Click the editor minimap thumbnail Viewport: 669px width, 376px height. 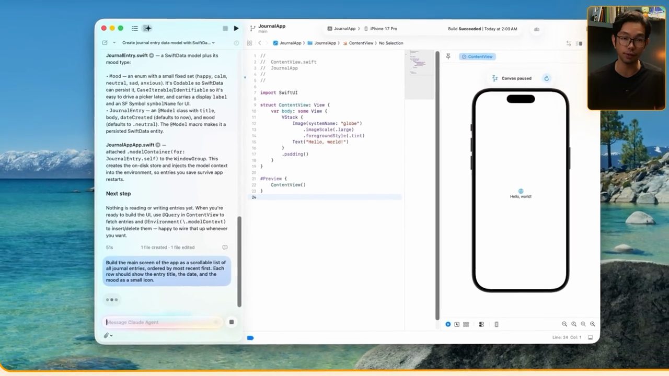419,74
